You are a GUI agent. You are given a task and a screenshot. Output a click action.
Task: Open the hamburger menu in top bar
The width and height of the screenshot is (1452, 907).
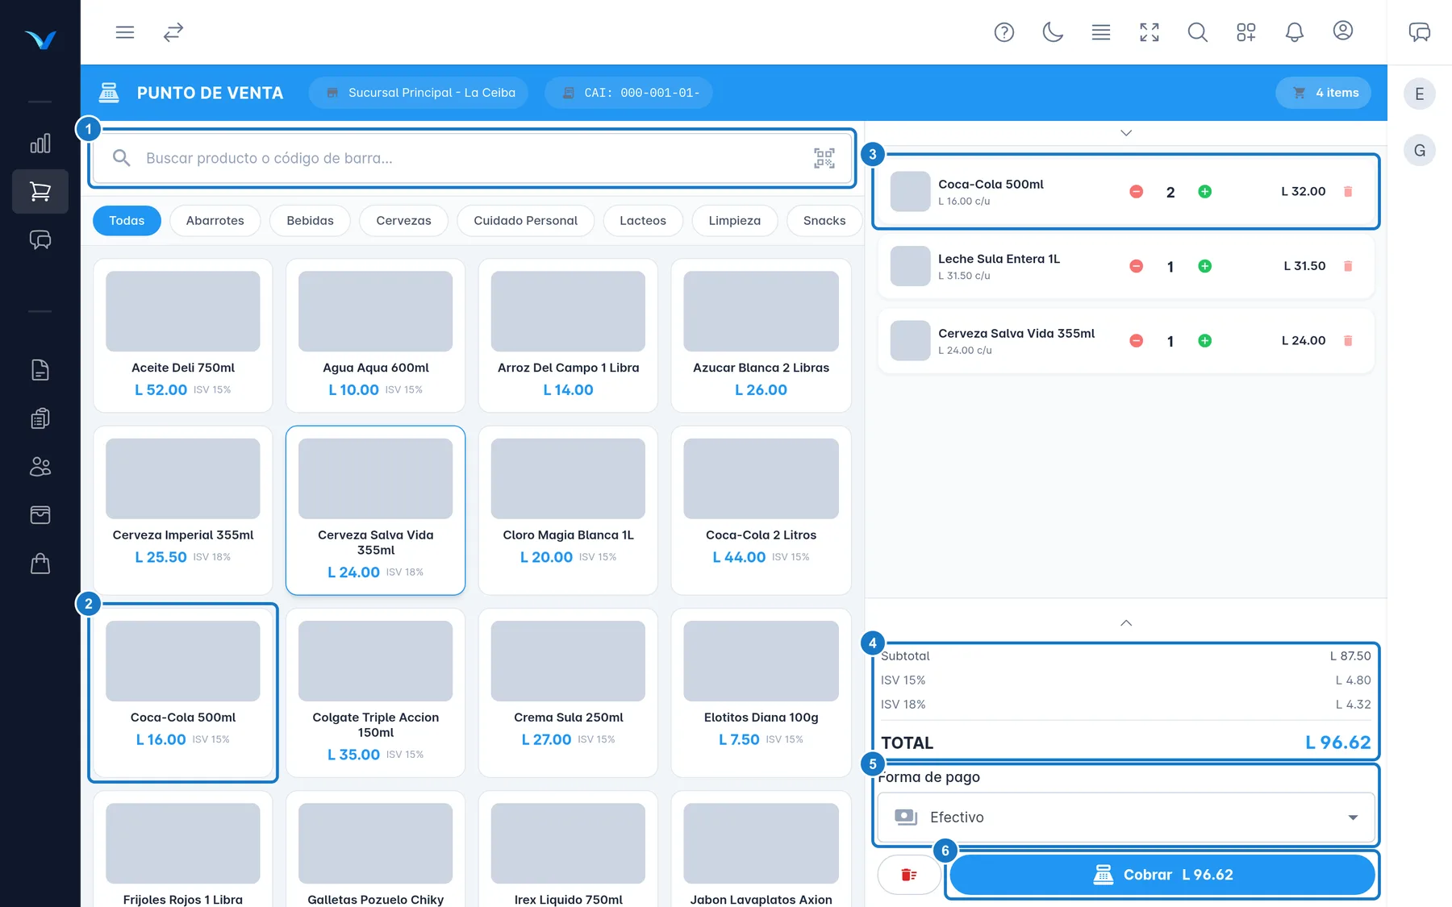coord(125,32)
